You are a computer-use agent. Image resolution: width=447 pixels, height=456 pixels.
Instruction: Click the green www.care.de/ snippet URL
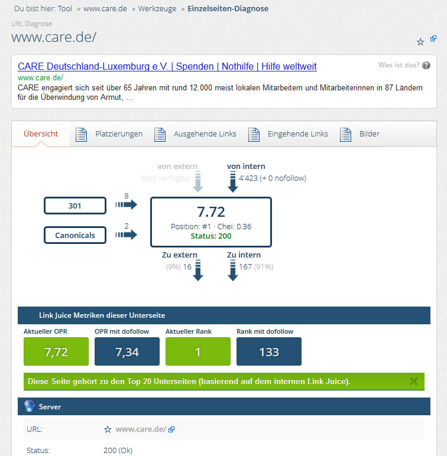pyautogui.click(x=40, y=78)
